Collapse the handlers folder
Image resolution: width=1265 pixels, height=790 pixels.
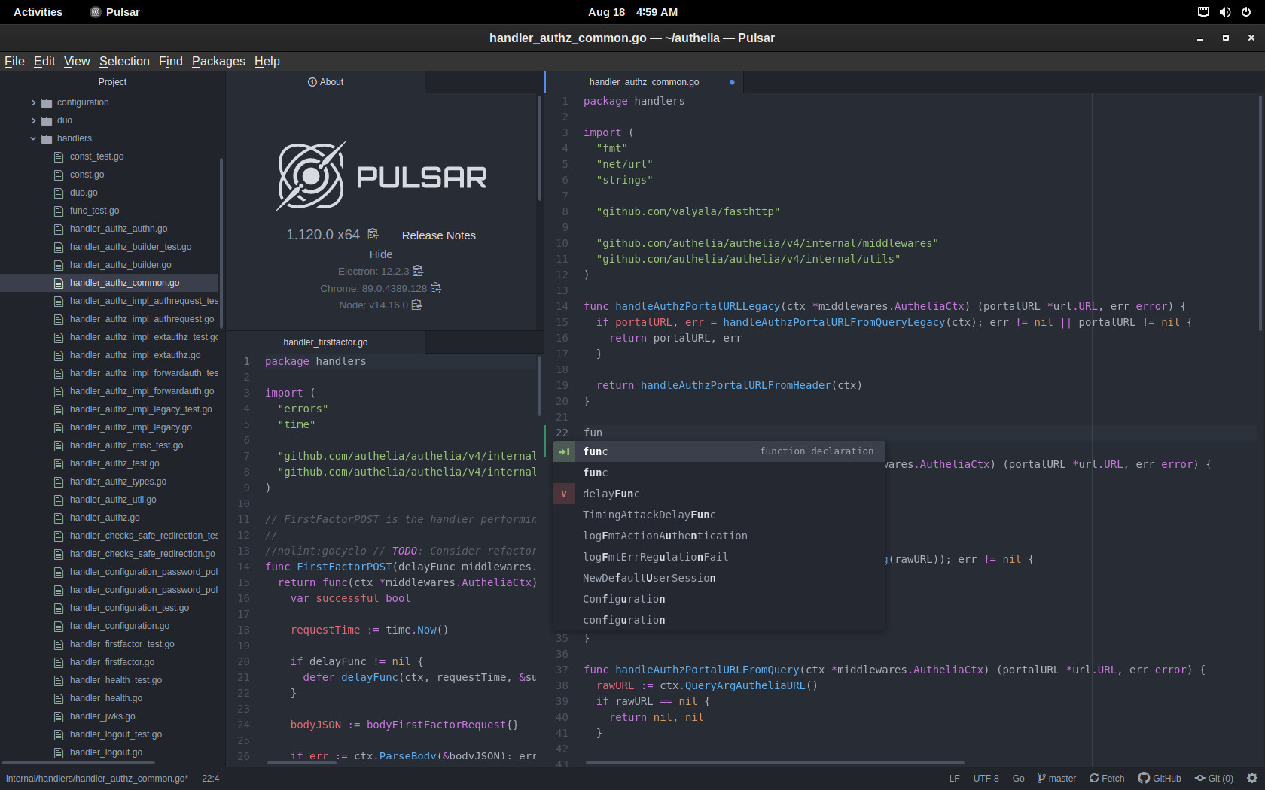point(33,138)
